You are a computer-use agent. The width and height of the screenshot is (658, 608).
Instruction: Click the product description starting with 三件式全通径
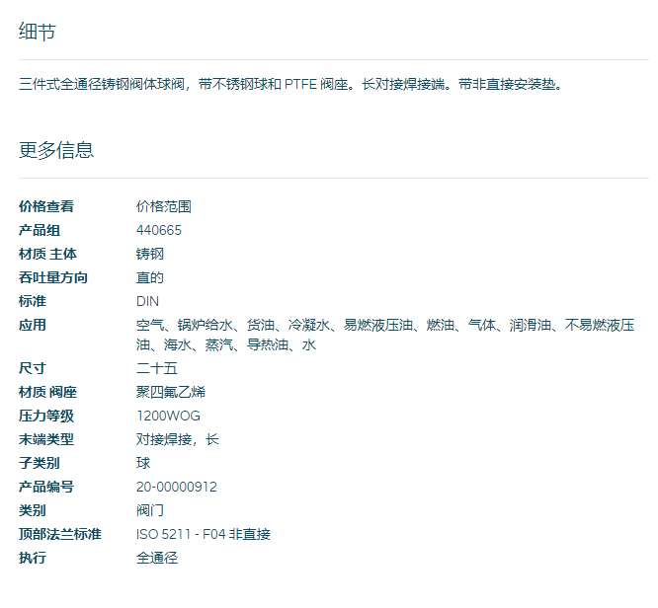point(289,84)
